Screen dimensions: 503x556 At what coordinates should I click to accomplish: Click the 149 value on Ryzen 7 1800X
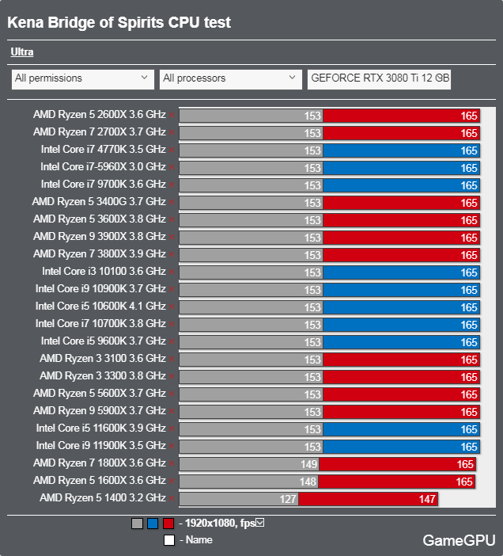pos(308,464)
